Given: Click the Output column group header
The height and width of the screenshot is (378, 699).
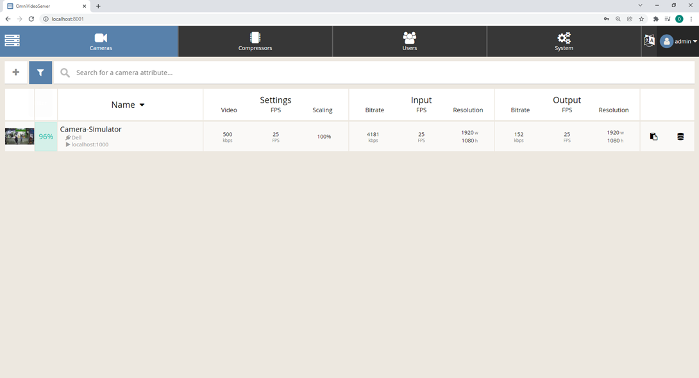Looking at the screenshot, I should click(567, 100).
